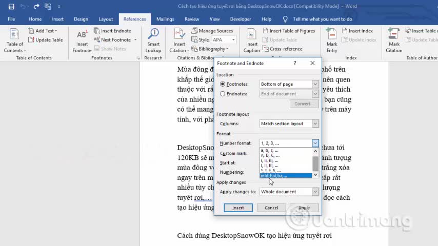Open the File tab
The height and width of the screenshot is (246, 438).
pyautogui.click(x=11, y=19)
